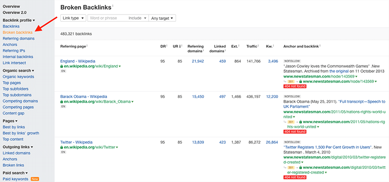
Task: Open the Link intersect tool
Action: pos(15,63)
